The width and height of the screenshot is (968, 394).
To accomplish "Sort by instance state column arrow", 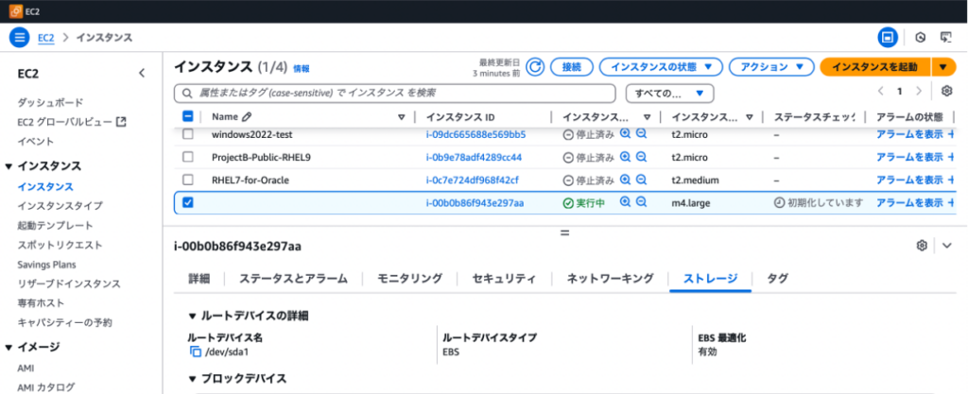I will tap(647, 116).
